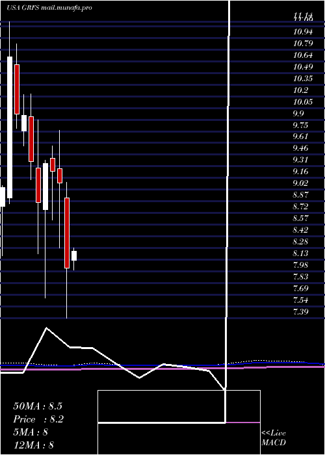This screenshot has width=325, height=455.
Task: Click the 8.72 price axis label
Action: (300, 207)
